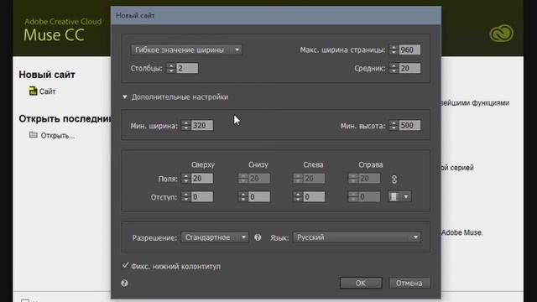This screenshot has height=302, width=537.
Task: Click the Мин. ширина stepper arrows
Action: (x=185, y=125)
